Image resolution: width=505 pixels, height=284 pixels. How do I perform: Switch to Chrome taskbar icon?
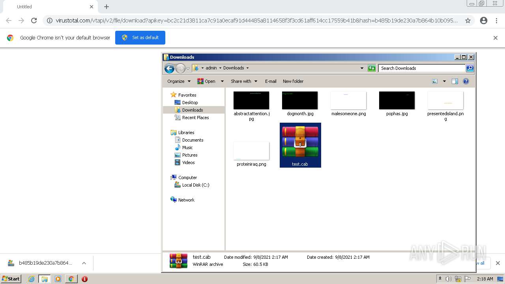71,279
